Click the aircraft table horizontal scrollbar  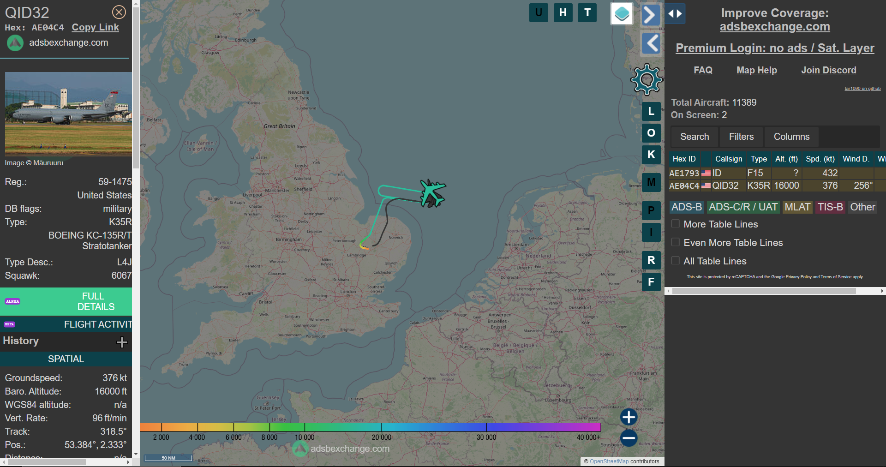pos(764,291)
